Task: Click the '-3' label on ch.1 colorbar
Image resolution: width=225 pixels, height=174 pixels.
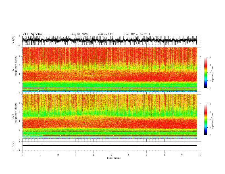Action: click(209, 57)
